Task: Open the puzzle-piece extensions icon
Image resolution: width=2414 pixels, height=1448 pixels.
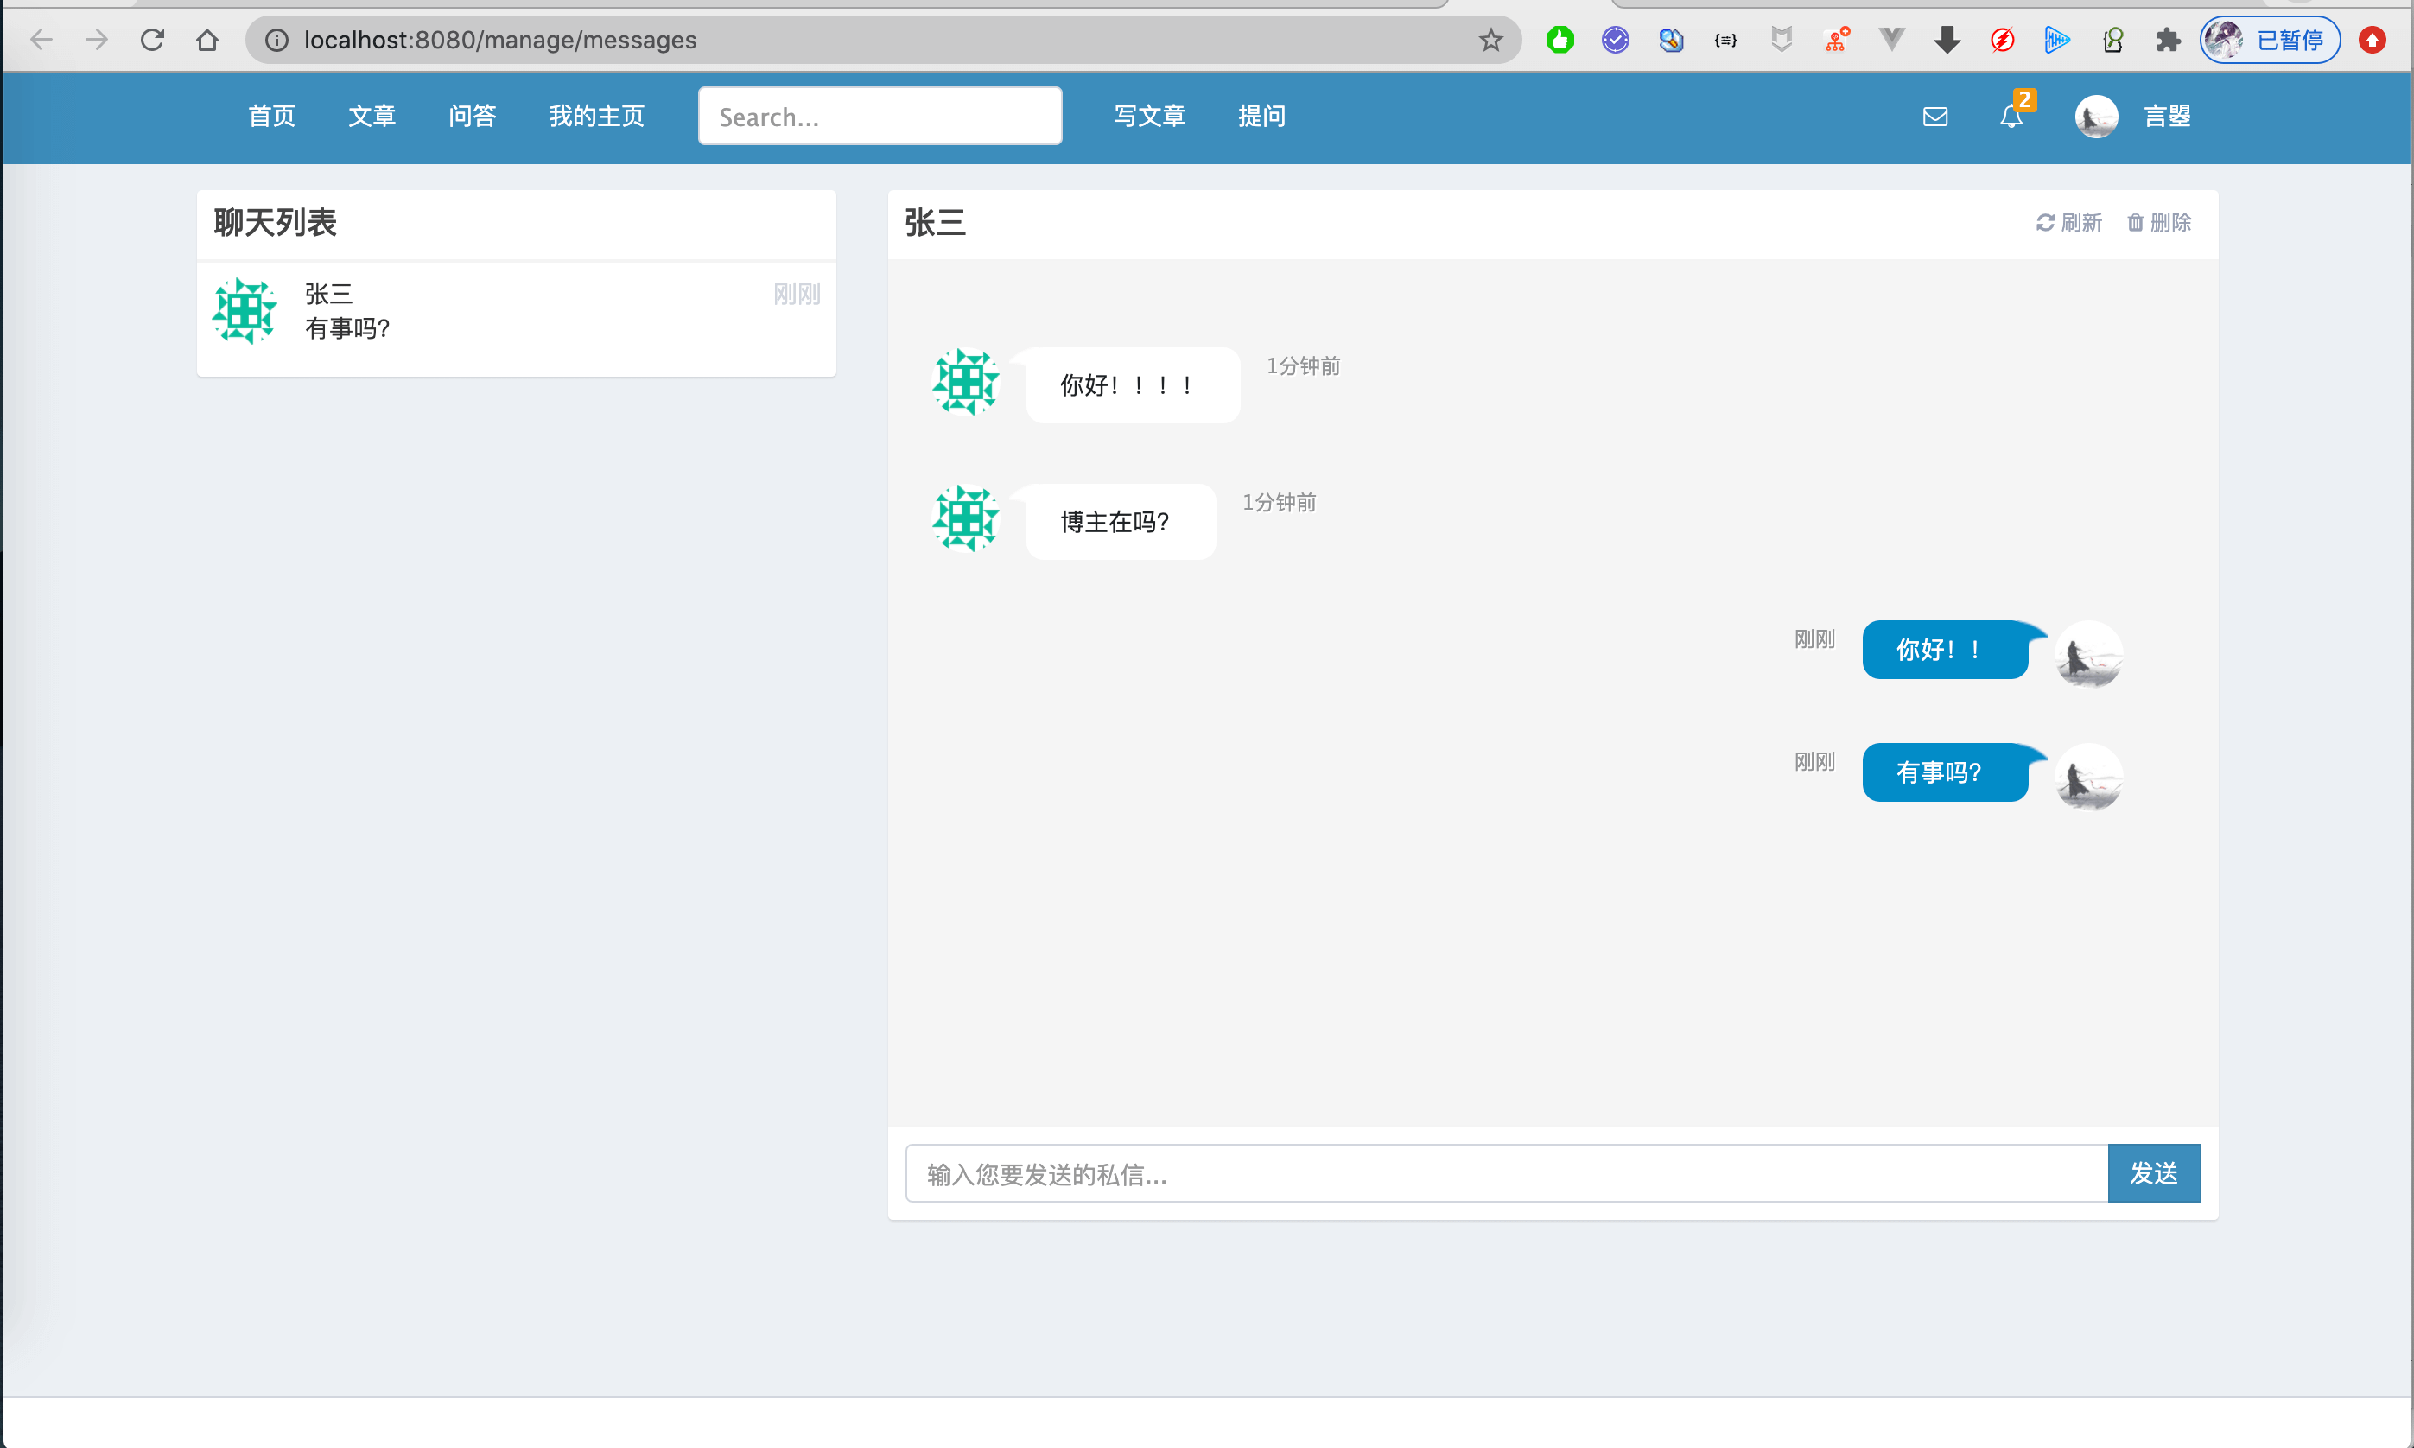Action: tap(2167, 40)
